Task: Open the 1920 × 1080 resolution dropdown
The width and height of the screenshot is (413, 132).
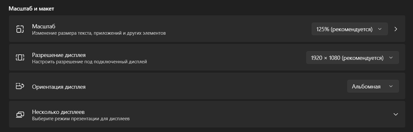Action: point(352,58)
